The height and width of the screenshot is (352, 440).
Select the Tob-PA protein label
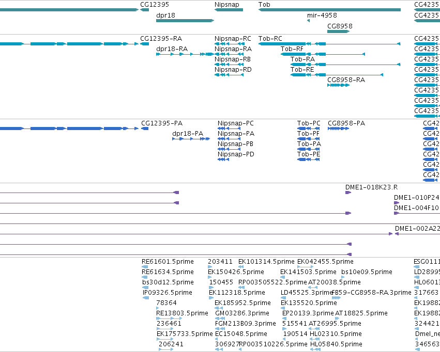[x=309, y=144]
